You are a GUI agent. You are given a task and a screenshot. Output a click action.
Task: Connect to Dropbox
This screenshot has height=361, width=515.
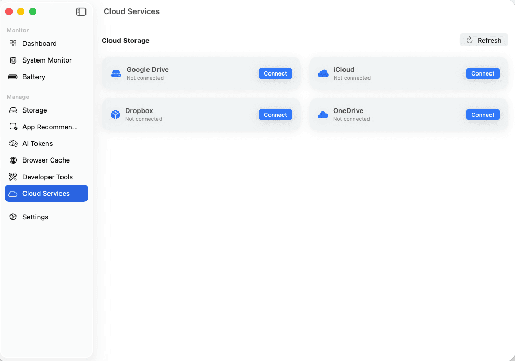[275, 114]
